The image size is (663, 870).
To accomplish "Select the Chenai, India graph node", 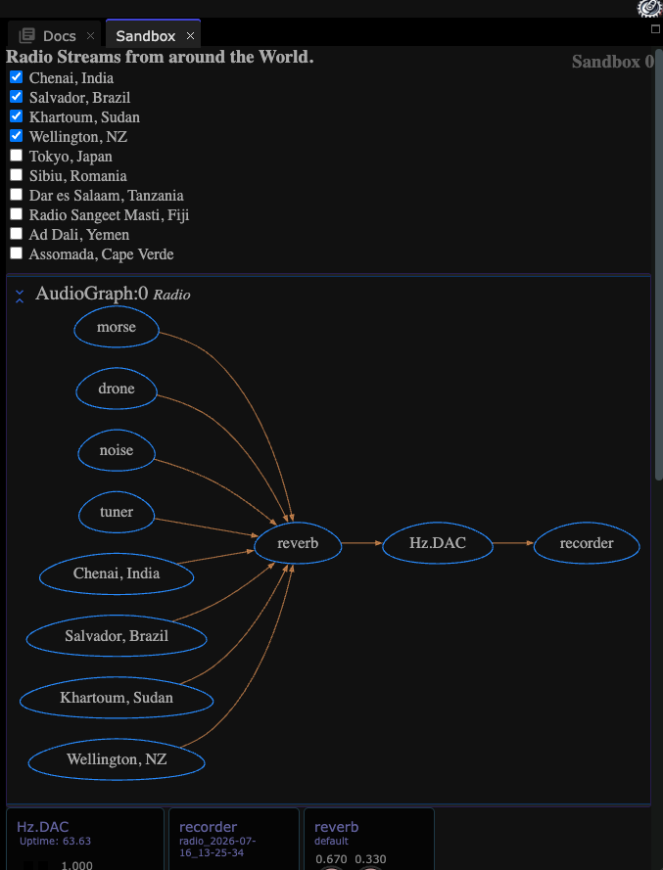I will 117,573.
